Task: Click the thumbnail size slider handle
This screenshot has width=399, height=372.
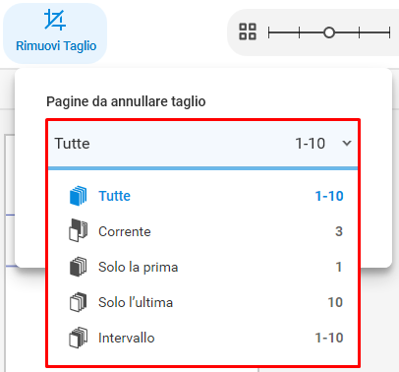Action: point(329,32)
